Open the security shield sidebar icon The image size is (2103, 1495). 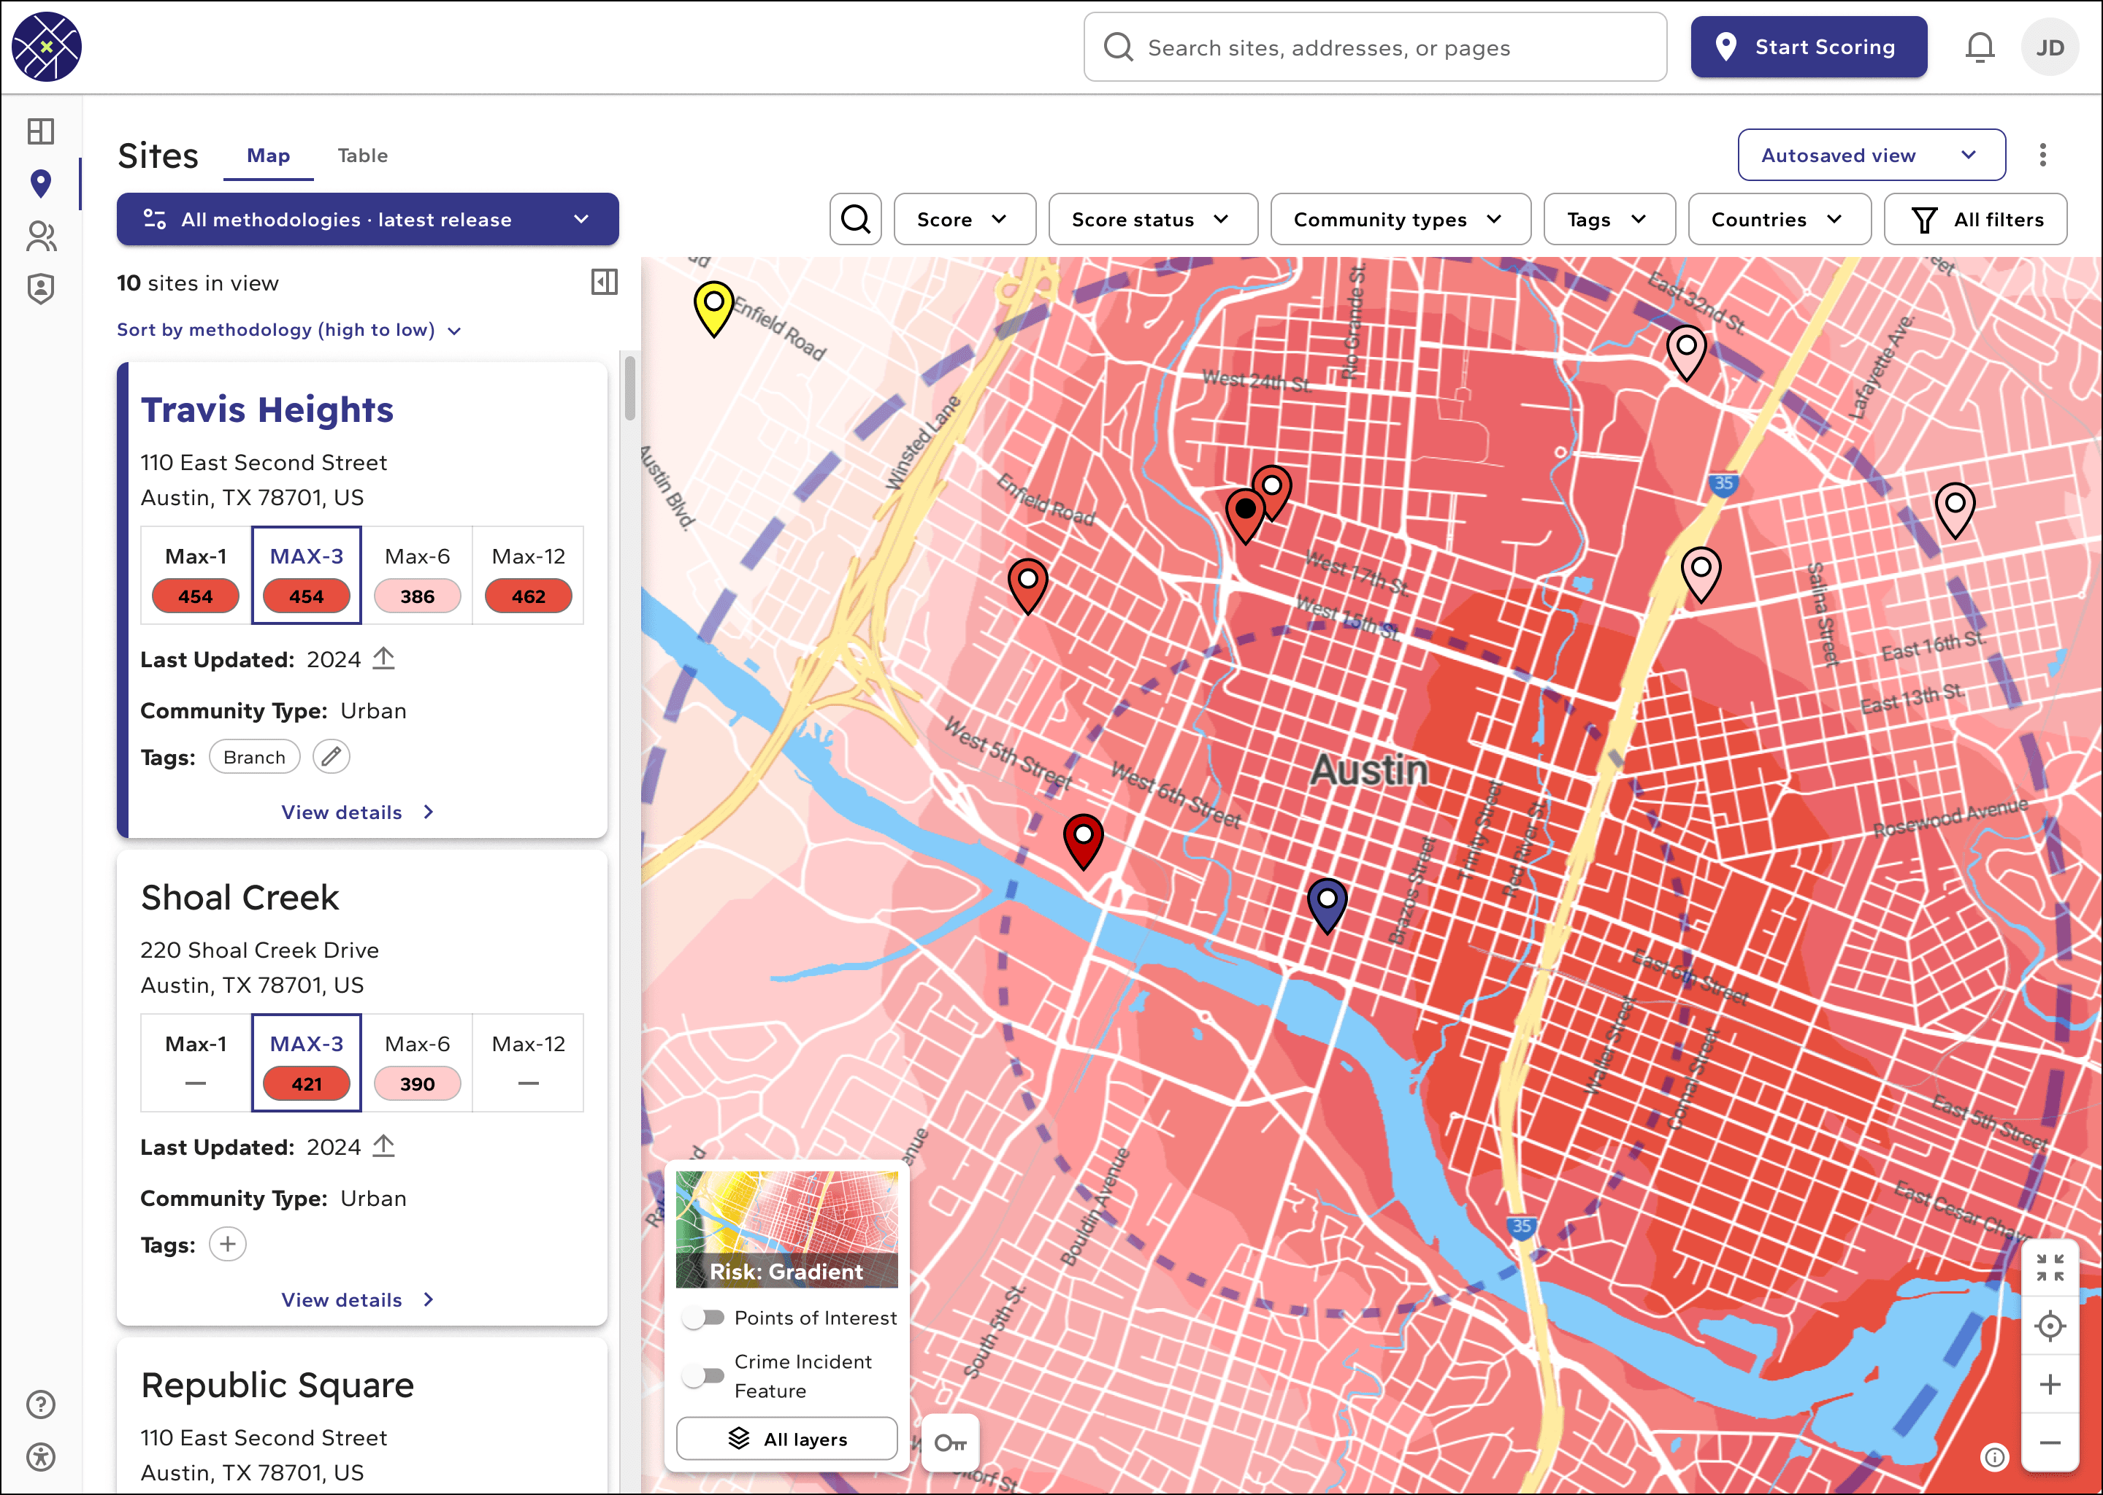(40, 289)
